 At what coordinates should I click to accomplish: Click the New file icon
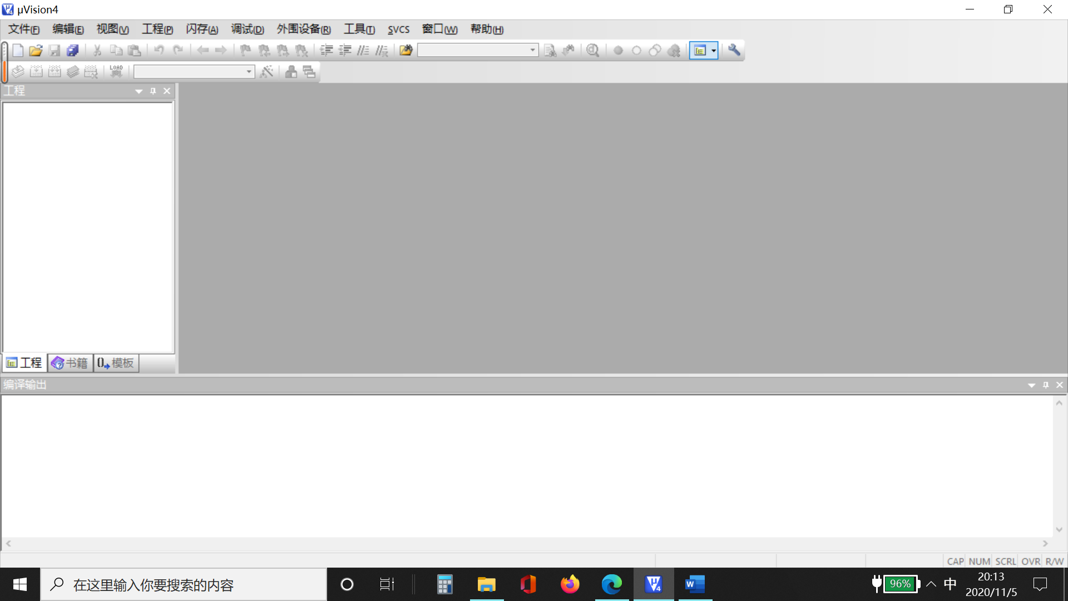tap(18, 51)
